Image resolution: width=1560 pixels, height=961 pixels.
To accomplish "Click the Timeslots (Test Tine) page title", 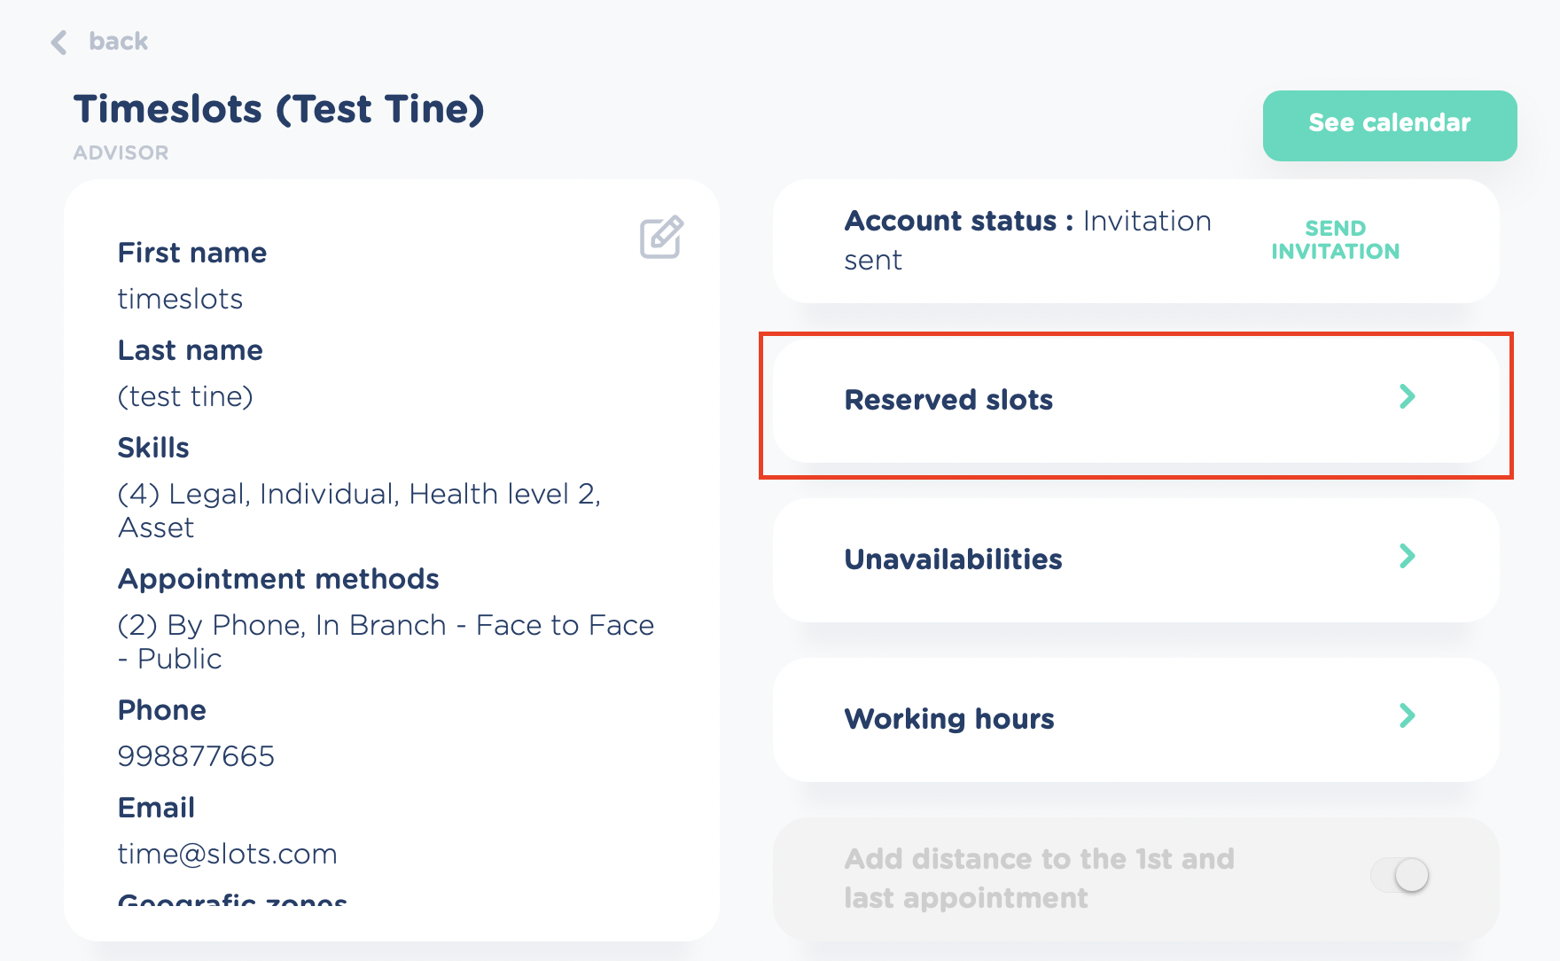I will (278, 110).
